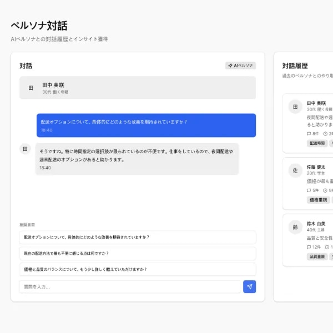The height and width of the screenshot is (333, 333).
Task: Click the 18:40 timestamp in the gray reply
Action: 45,168
